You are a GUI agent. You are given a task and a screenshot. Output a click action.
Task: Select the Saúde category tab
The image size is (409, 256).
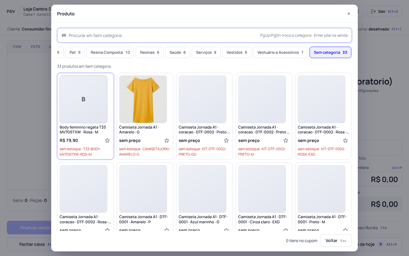(x=178, y=52)
